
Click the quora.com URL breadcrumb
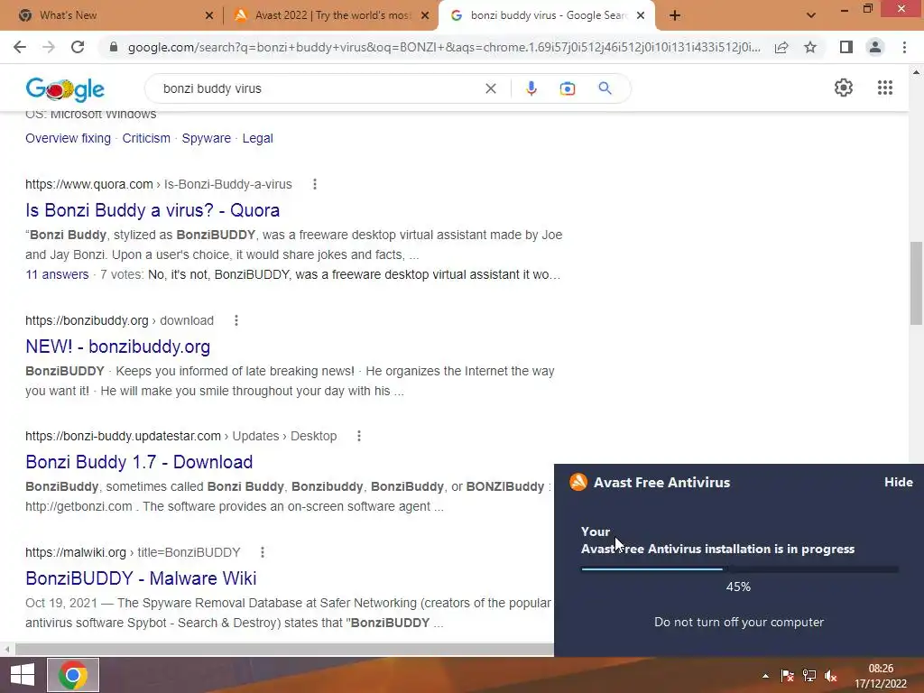point(159,184)
